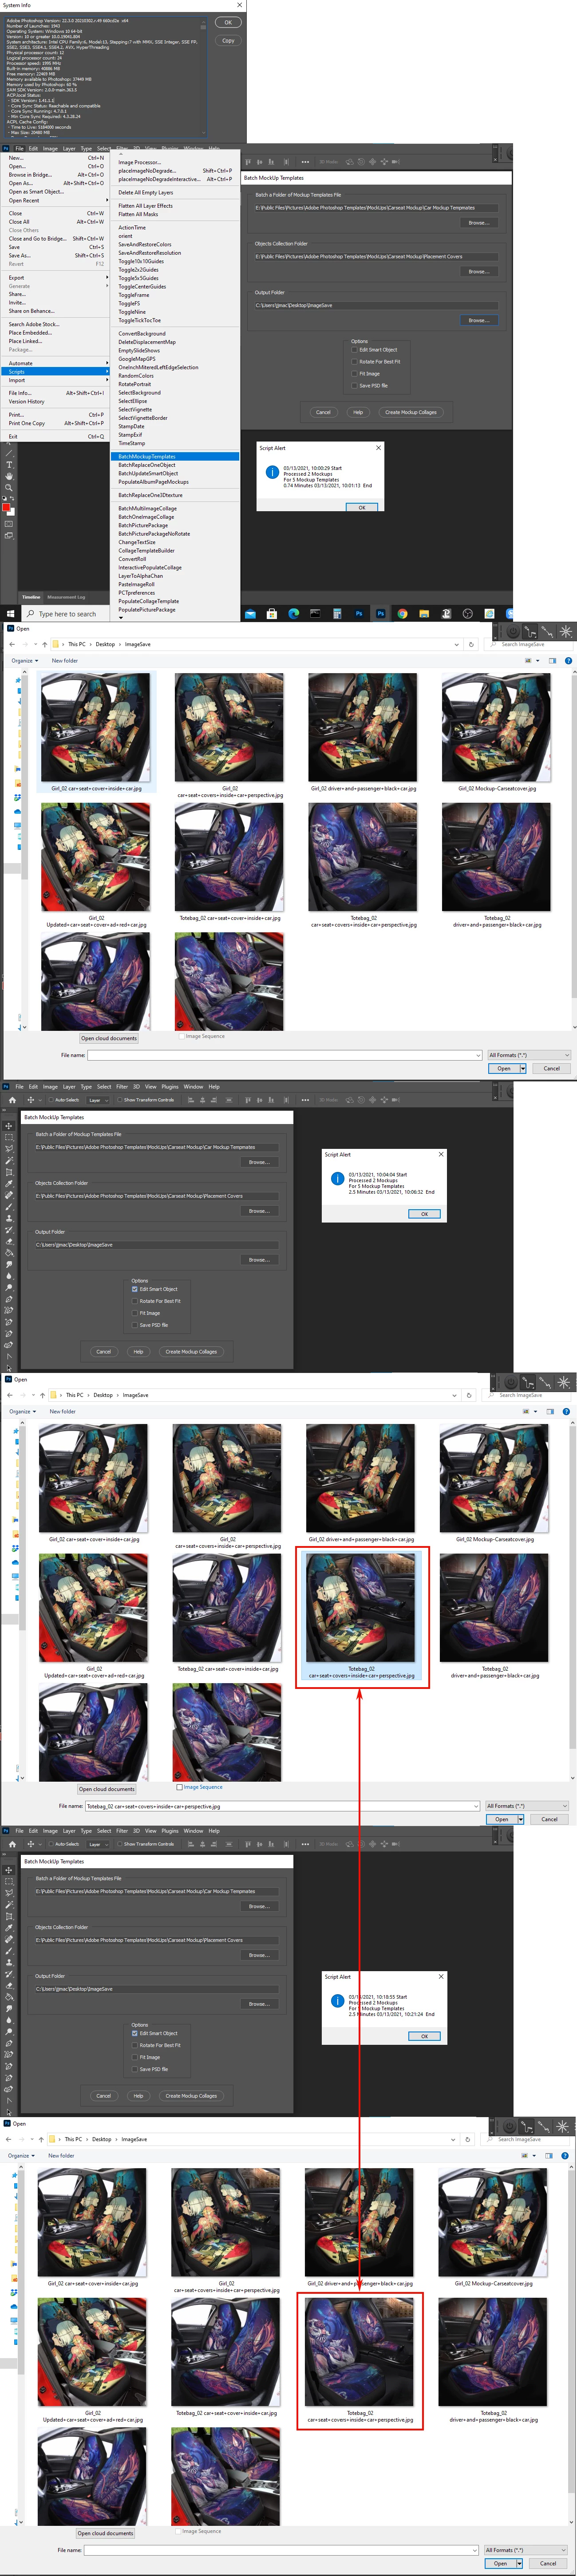Open All Formats dropdown beside the Totebag_02 file name
Screen dimensions: 577x2576
click(x=526, y=1806)
